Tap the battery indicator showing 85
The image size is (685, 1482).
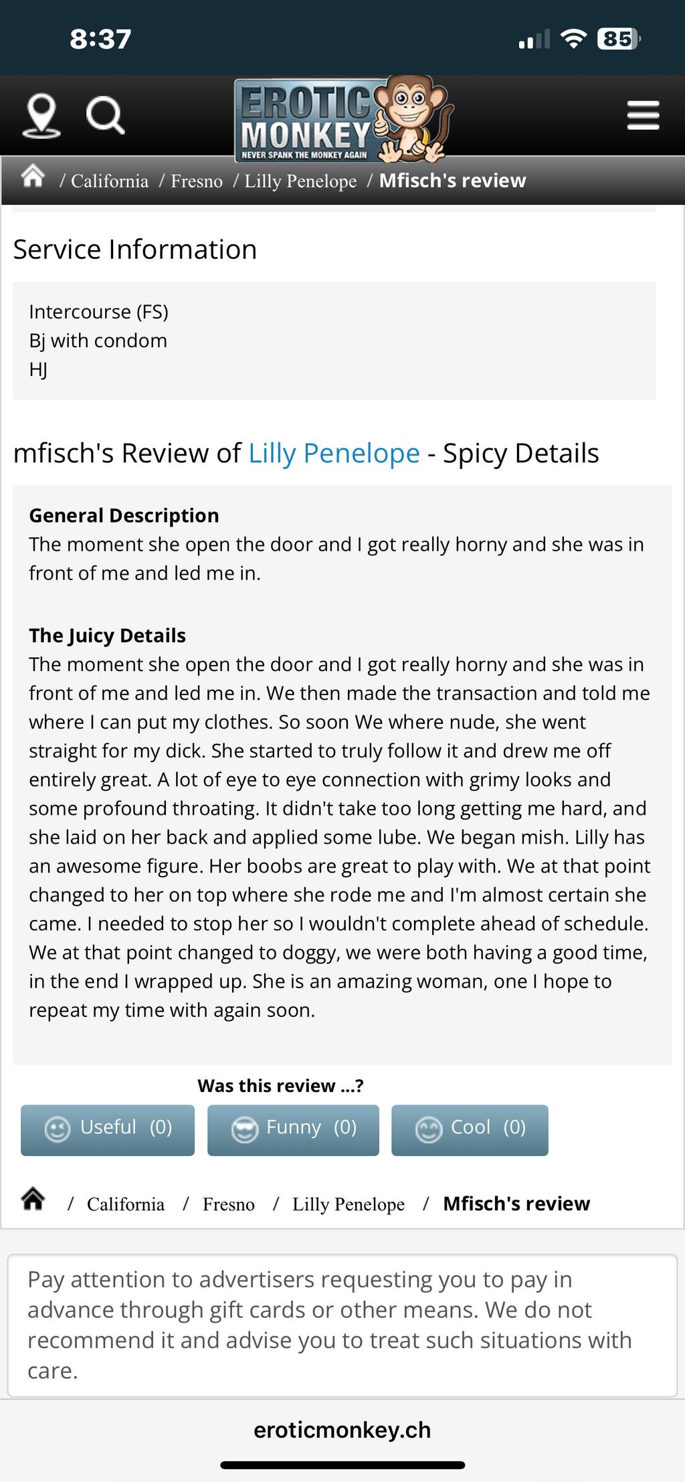(618, 39)
